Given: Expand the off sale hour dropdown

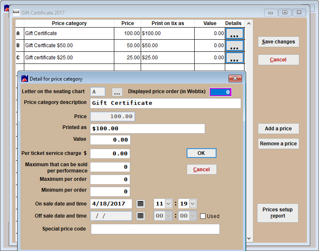Looking at the screenshot, I should point(168,216).
